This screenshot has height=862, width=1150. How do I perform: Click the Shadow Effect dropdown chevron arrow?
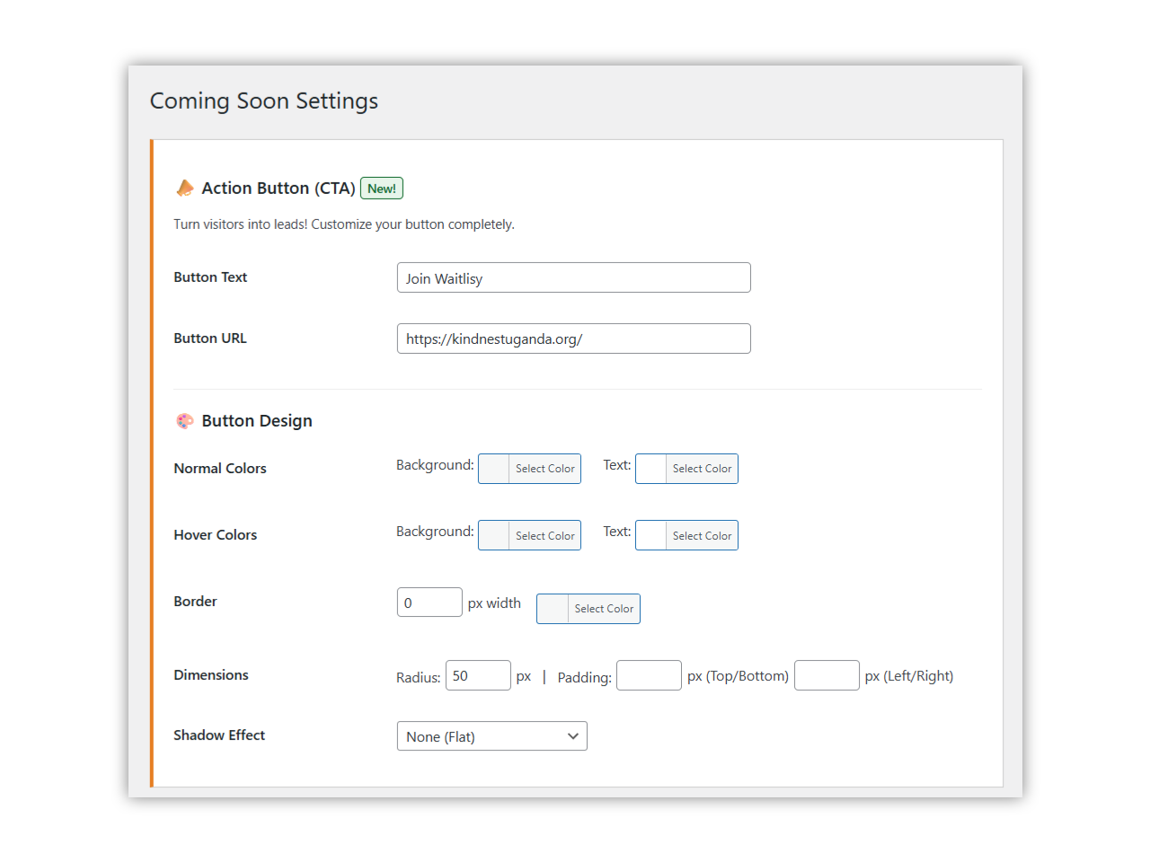click(x=572, y=736)
